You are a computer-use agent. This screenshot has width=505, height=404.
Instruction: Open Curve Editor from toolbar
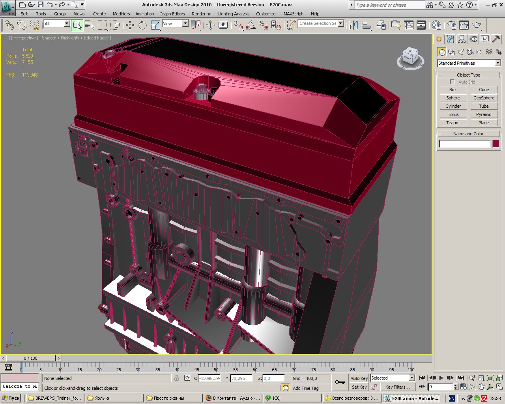(409, 25)
